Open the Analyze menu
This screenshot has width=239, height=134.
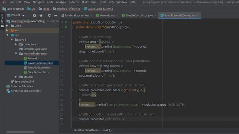61,2
